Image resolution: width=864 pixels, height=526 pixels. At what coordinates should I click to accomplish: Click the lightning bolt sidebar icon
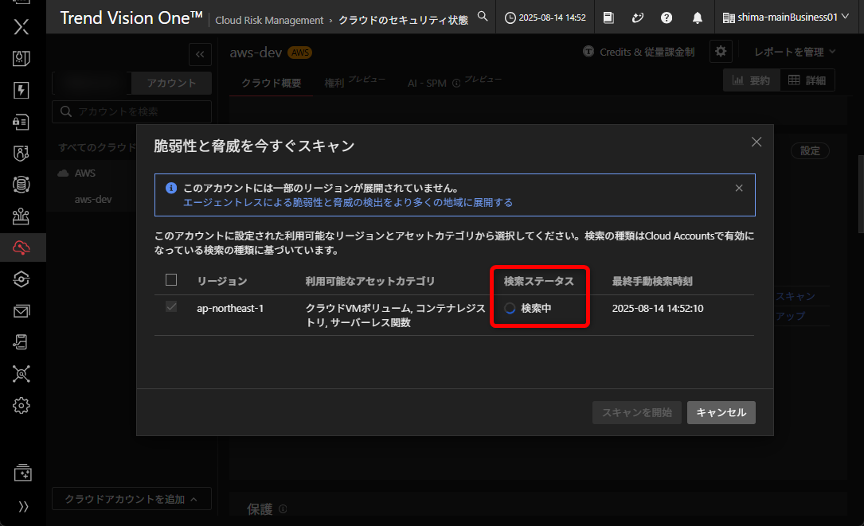[x=21, y=90]
